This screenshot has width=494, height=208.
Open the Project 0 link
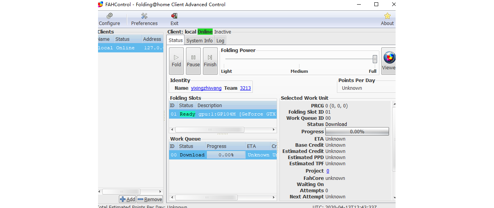point(328,171)
